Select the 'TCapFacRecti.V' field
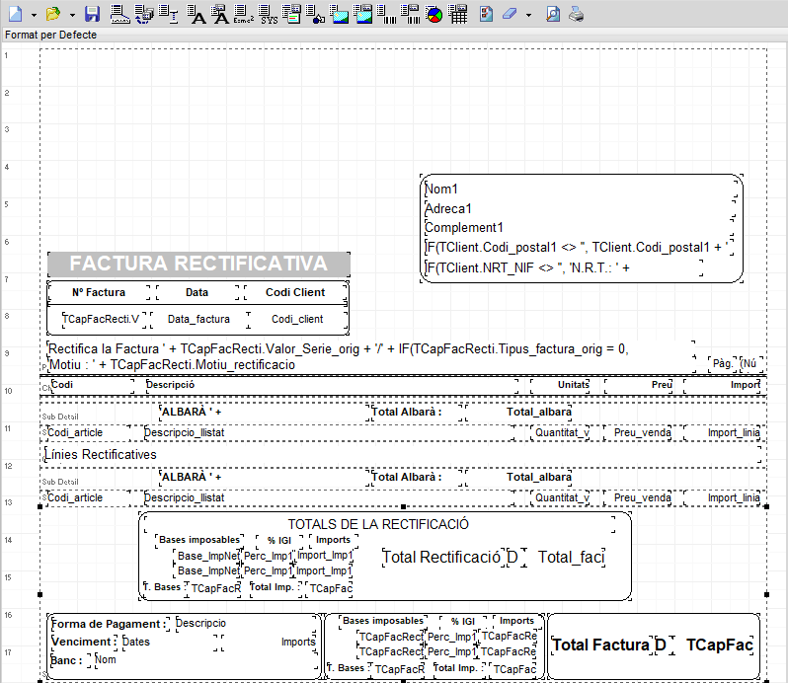This screenshot has width=788, height=683. pos(103,319)
